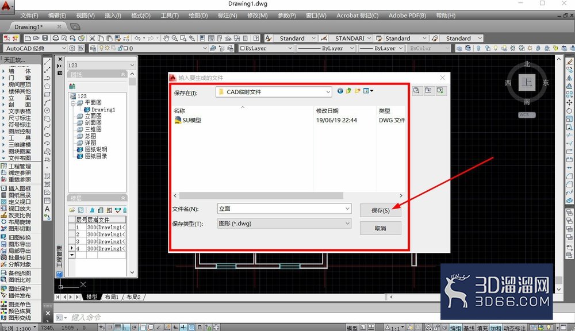The width and height of the screenshot is (575, 331).
Task: Open the Layer Properties Manager icon
Action: [x=93, y=48]
